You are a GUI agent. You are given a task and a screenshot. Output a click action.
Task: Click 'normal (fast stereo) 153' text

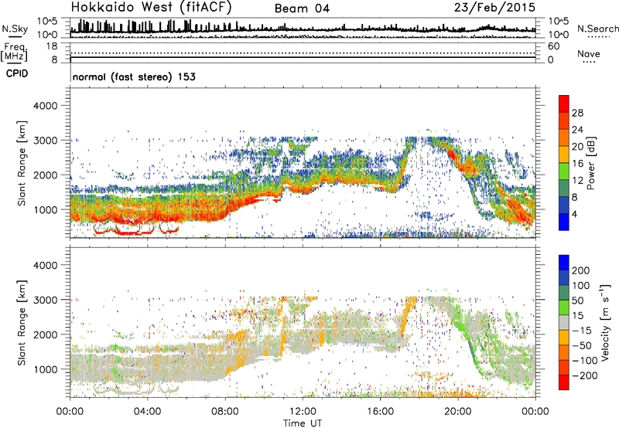tap(134, 76)
